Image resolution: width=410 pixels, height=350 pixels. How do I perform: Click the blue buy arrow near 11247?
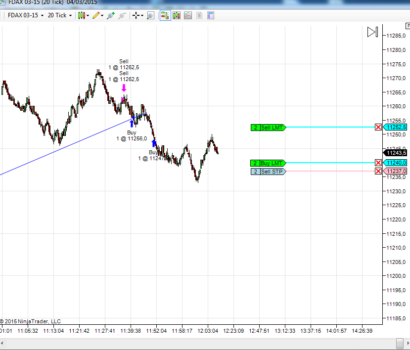click(x=154, y=143)
